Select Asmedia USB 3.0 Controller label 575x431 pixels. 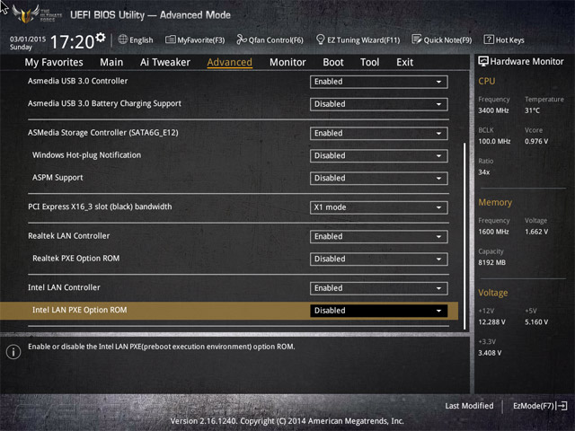coord(78,81)
